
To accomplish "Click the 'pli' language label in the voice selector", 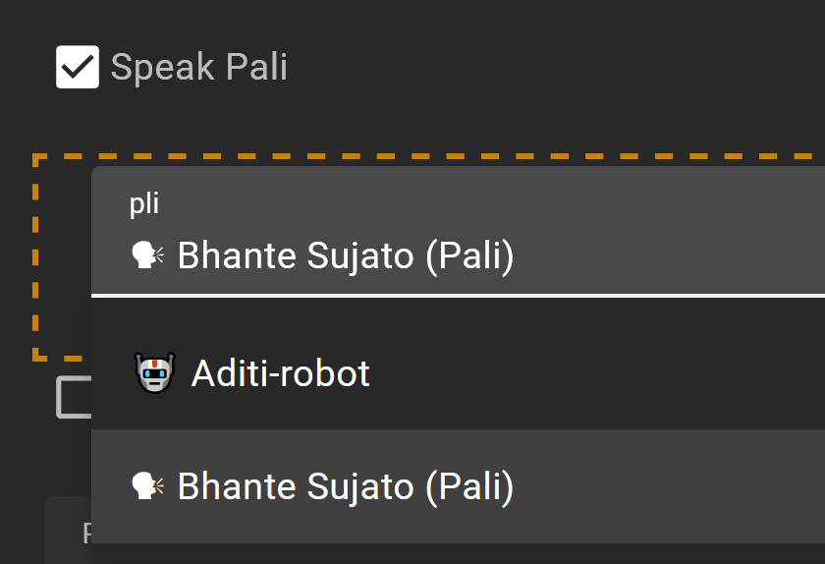I will [x=144, y=203].
